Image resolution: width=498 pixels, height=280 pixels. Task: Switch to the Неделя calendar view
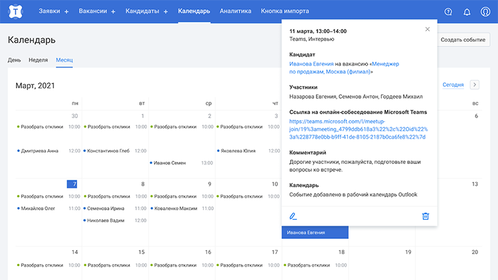[x=38, y=60]
